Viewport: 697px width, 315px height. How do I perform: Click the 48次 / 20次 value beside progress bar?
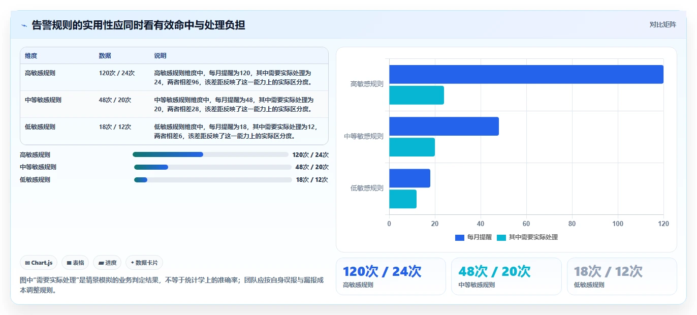point(312,167)
